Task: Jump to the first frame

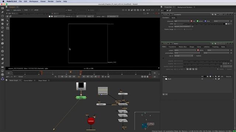Action: [x=62, y=77]
